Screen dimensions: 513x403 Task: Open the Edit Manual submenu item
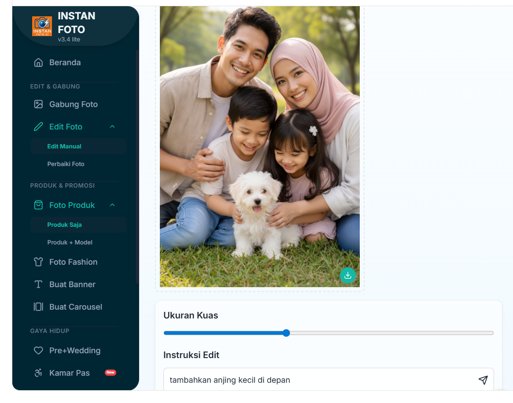[64, 146]
